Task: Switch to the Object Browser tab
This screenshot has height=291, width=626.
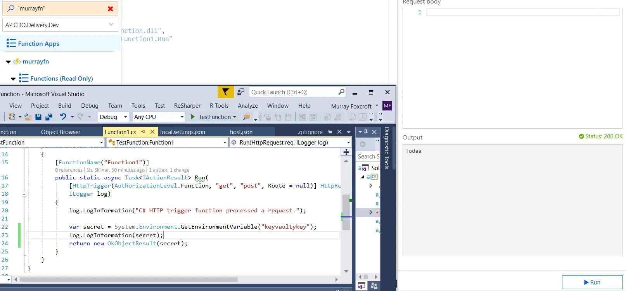Action: click(61, 132)
